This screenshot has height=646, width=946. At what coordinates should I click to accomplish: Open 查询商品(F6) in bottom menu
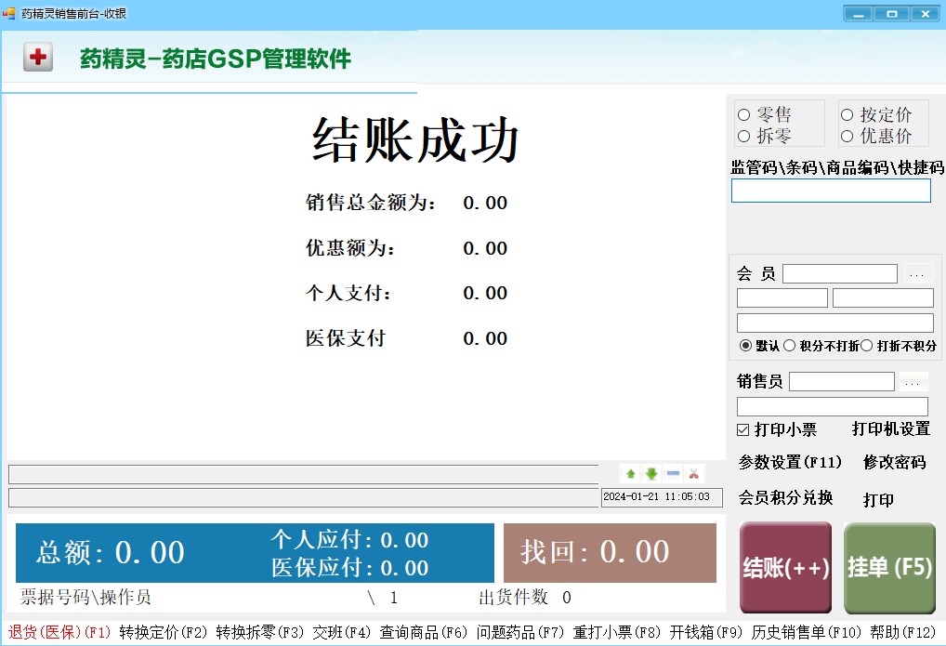click(424, 632)
